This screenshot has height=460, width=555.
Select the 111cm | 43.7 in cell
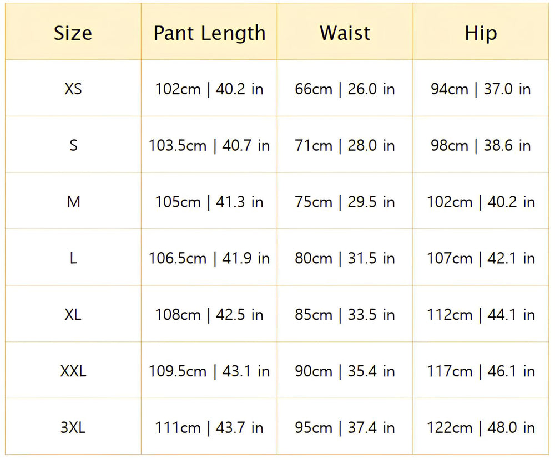tap(209, 427)
